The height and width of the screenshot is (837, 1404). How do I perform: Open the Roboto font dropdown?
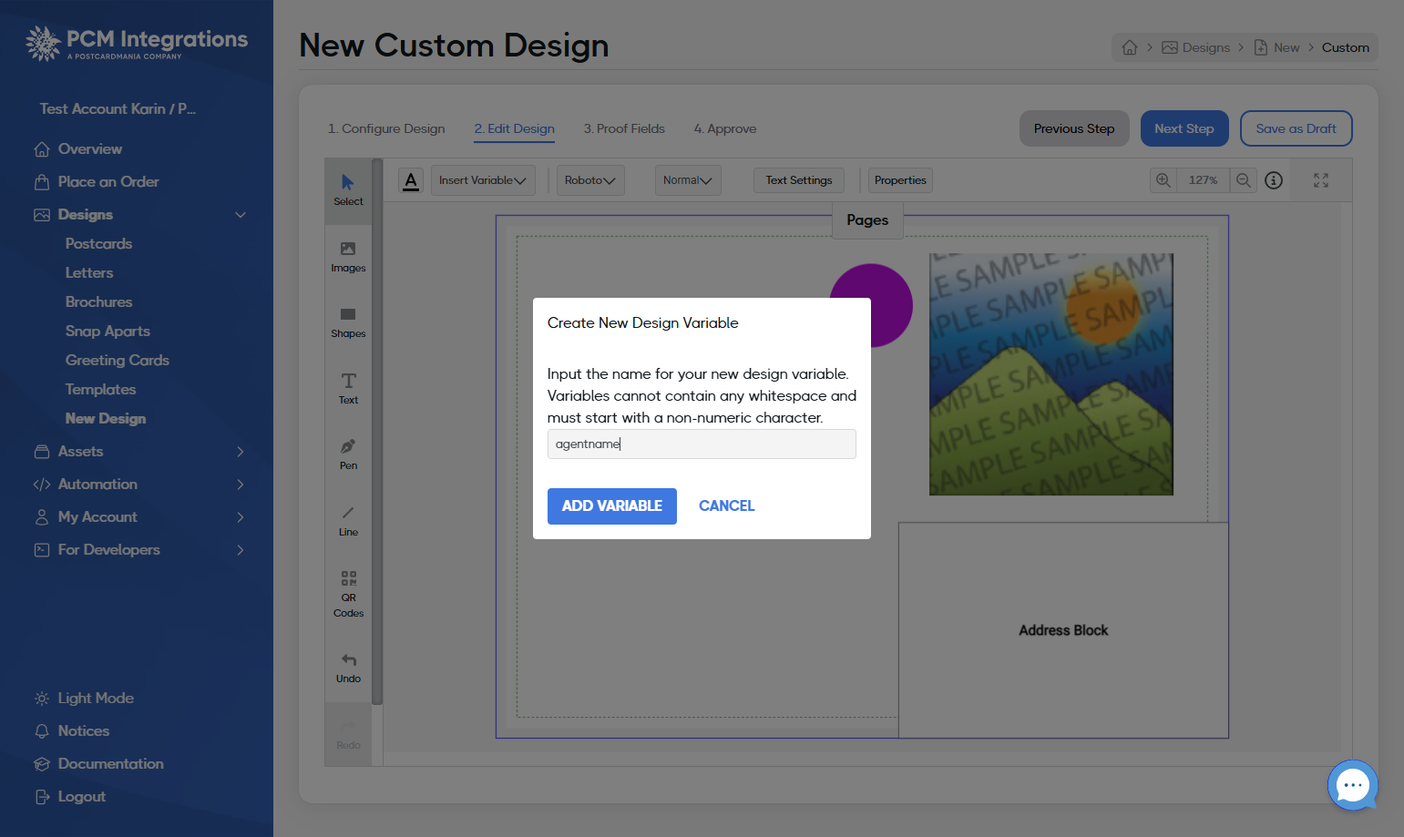pyautogui.click(x=590, y=180)
